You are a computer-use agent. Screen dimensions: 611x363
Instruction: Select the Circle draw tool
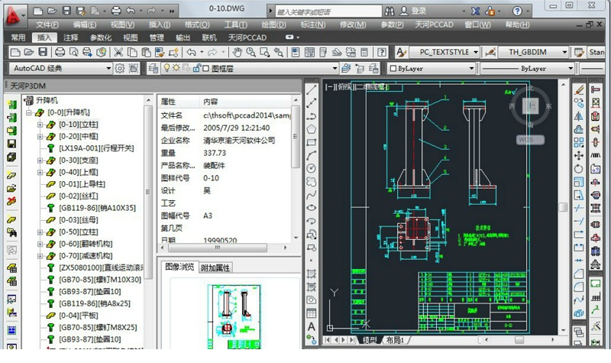tap(311, 168)
